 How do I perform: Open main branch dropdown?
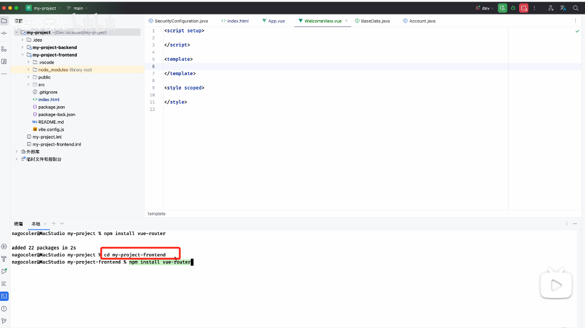coord(77,8)
